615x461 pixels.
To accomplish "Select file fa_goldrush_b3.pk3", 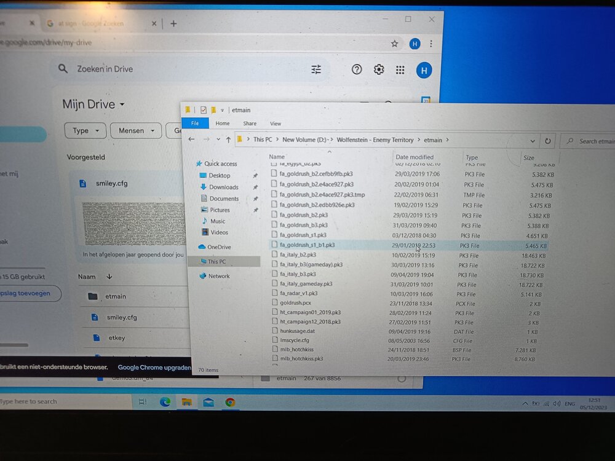I will pyautogui.click(x=304, y=225).
